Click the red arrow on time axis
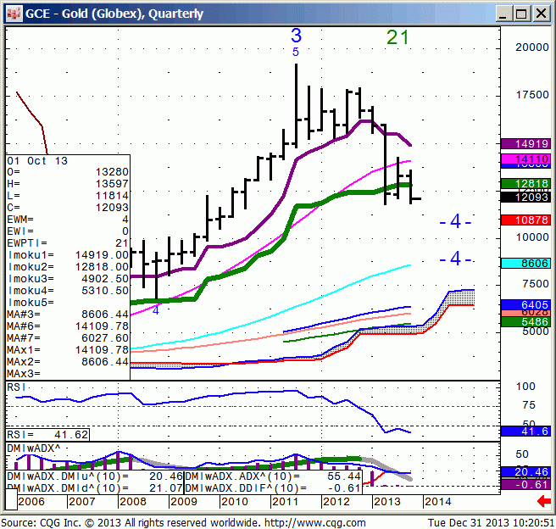 (544, 502)
